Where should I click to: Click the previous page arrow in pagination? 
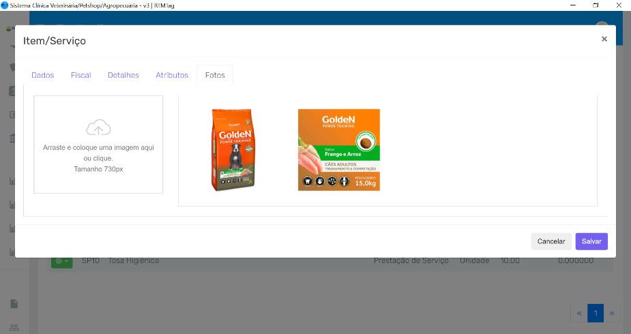pyautogui.click(x=579, y=313)
